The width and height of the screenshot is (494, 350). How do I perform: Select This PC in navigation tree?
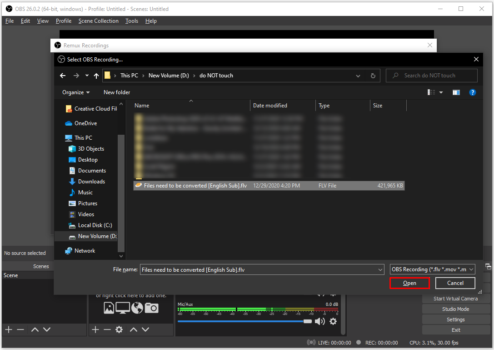tap(79, 137)
